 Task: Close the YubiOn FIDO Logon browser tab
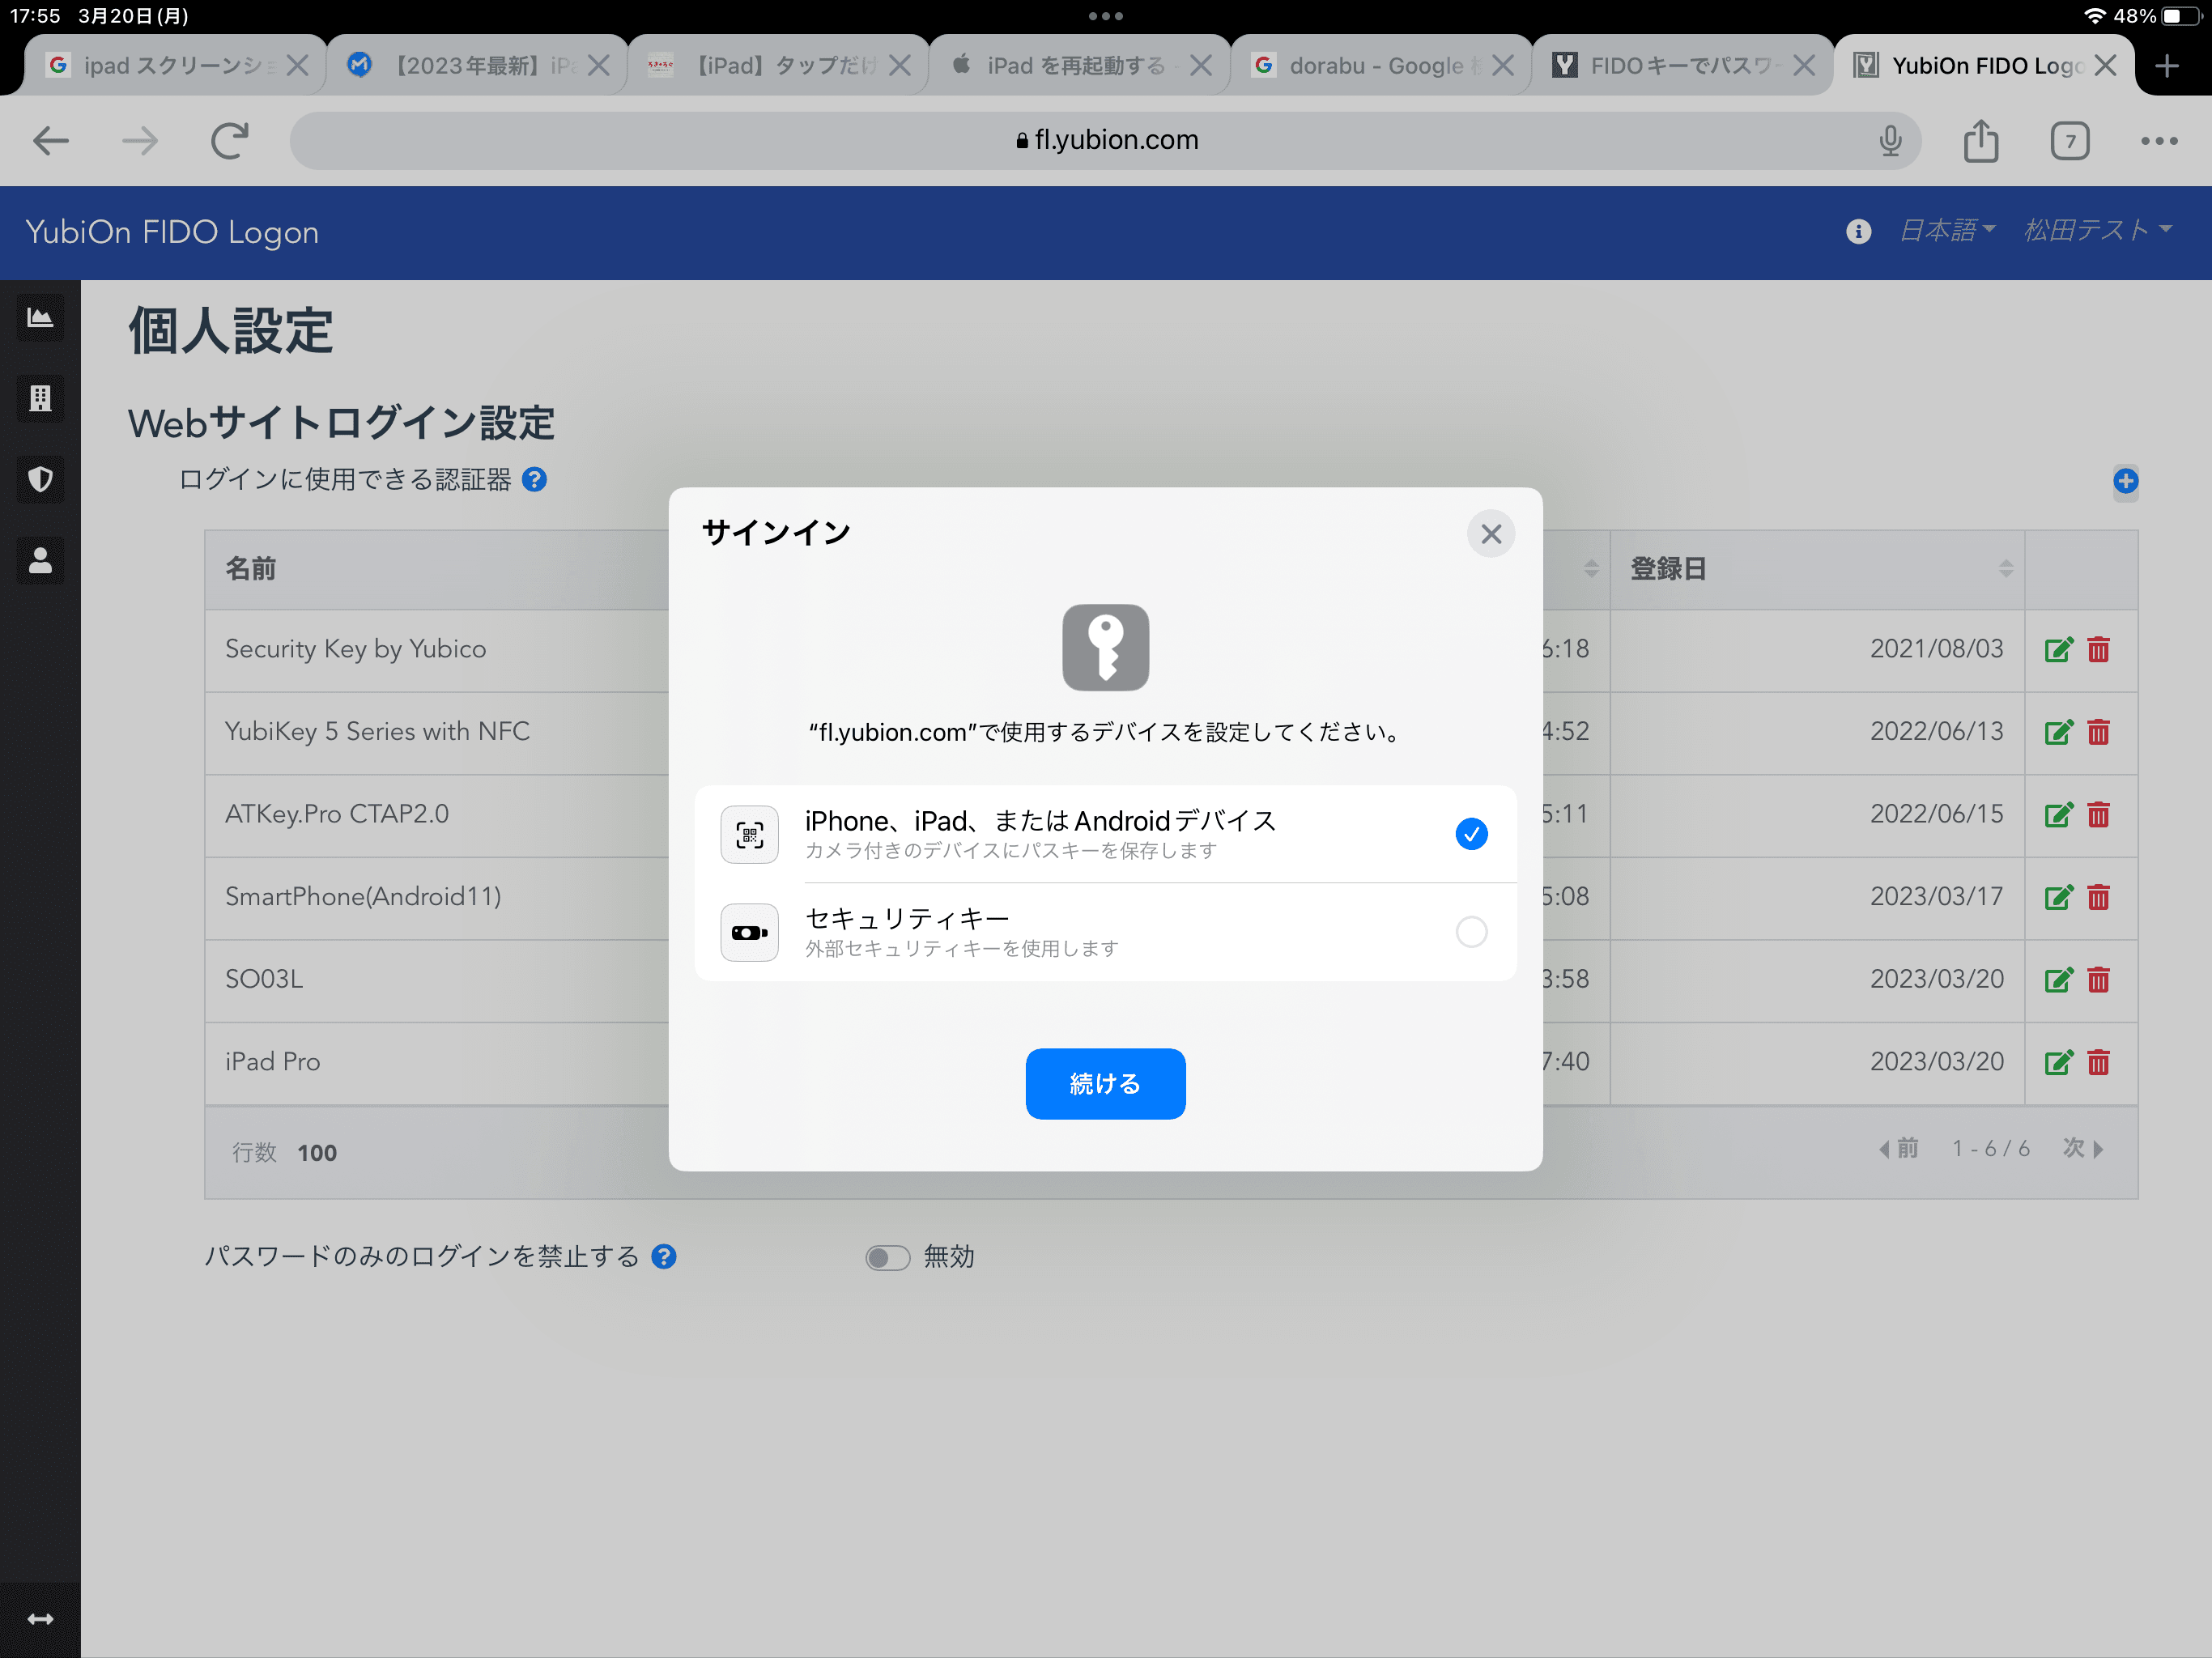2105,66
